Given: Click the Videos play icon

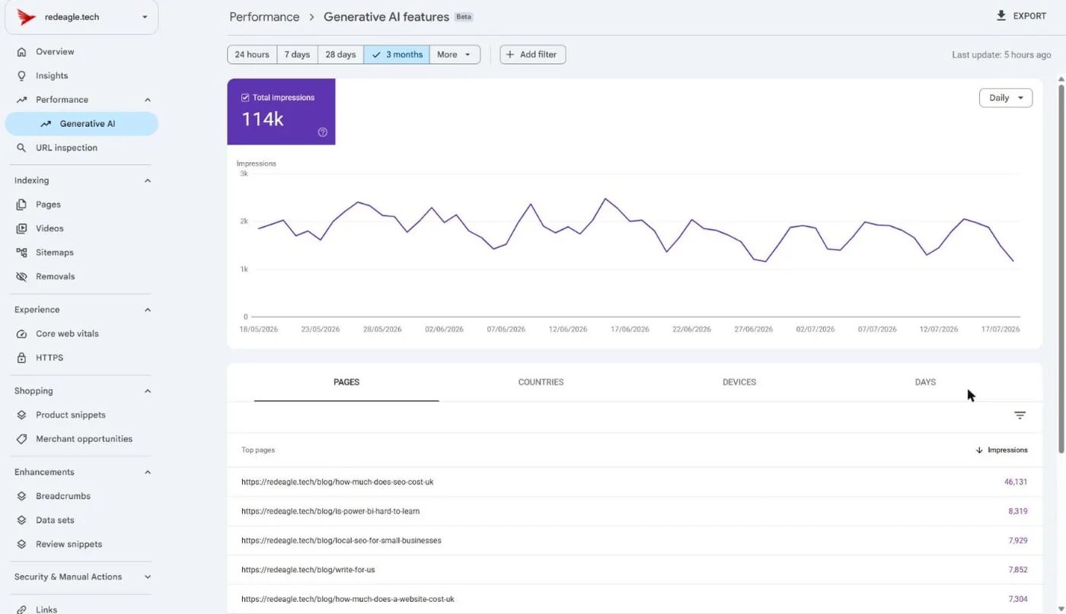Looking at the screenshot, I should tap(21, 228).
